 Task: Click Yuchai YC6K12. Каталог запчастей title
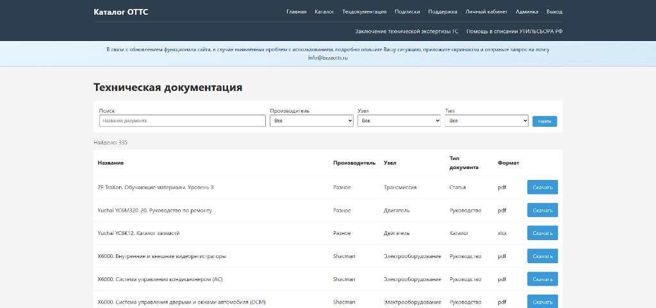[138, 233]
